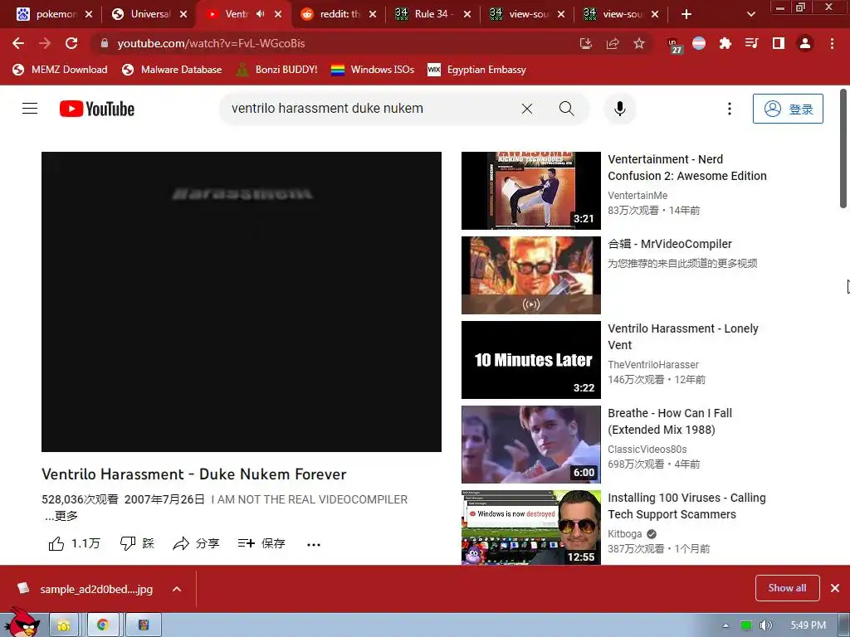Expand download item options chevron
Screen dimensions: 850x637
point(177,589)
